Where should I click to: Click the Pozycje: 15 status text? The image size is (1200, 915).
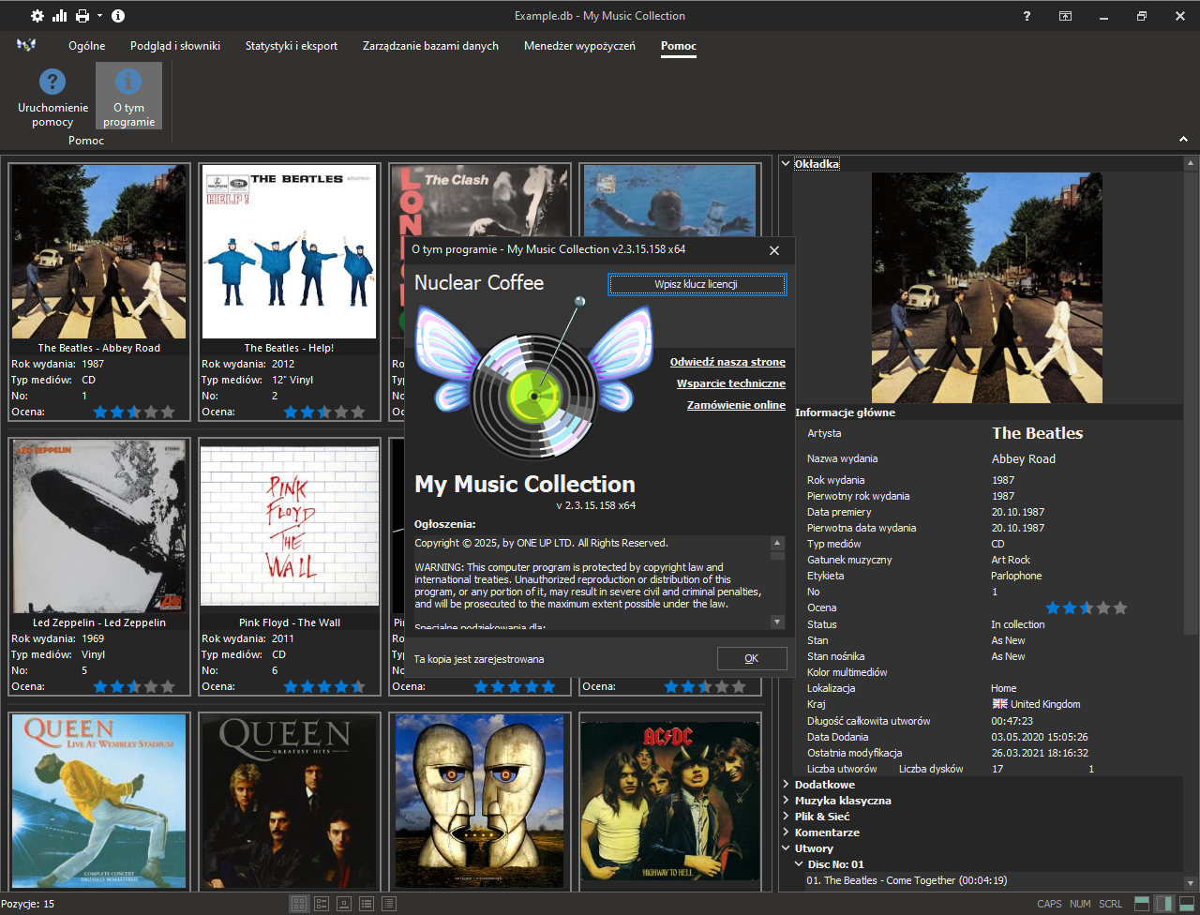pos(28,904)
